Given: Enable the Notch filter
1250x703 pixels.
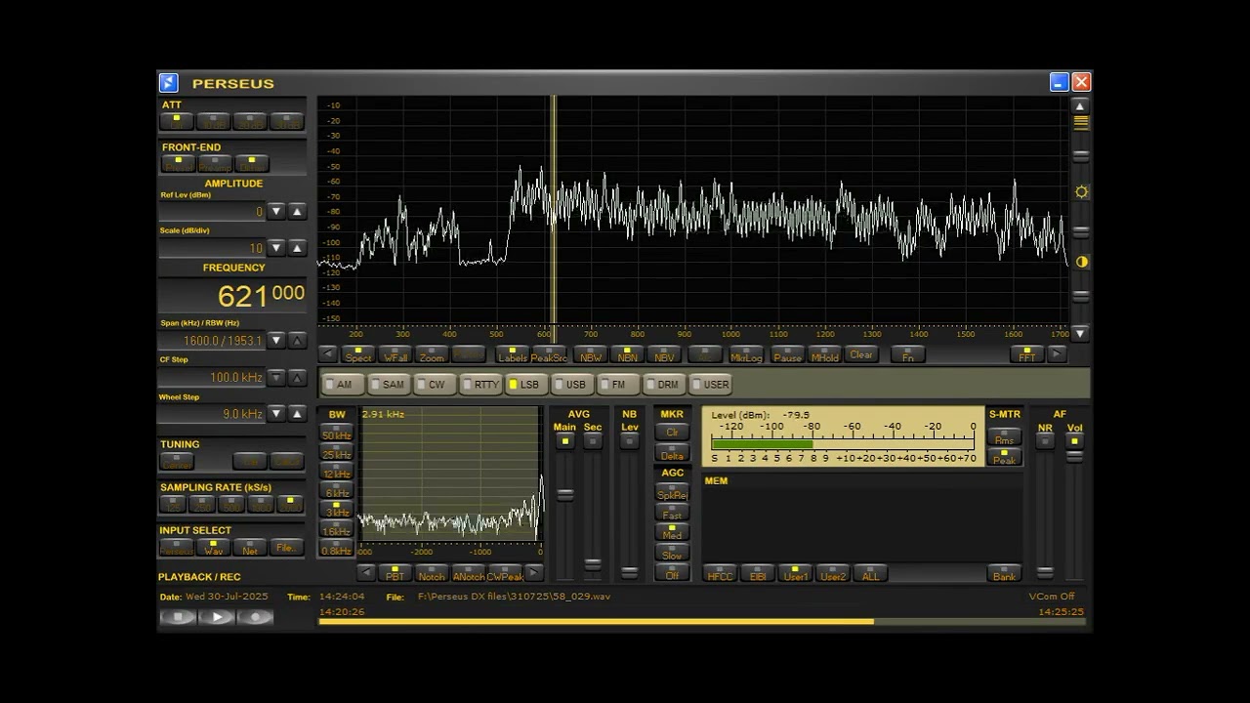Looking at the screenshot, I should click(431, 573).
